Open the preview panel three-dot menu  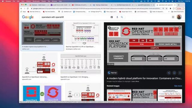(180, 73)
